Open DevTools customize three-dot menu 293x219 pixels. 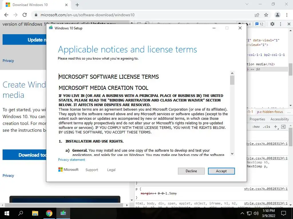tap(280, 24)
